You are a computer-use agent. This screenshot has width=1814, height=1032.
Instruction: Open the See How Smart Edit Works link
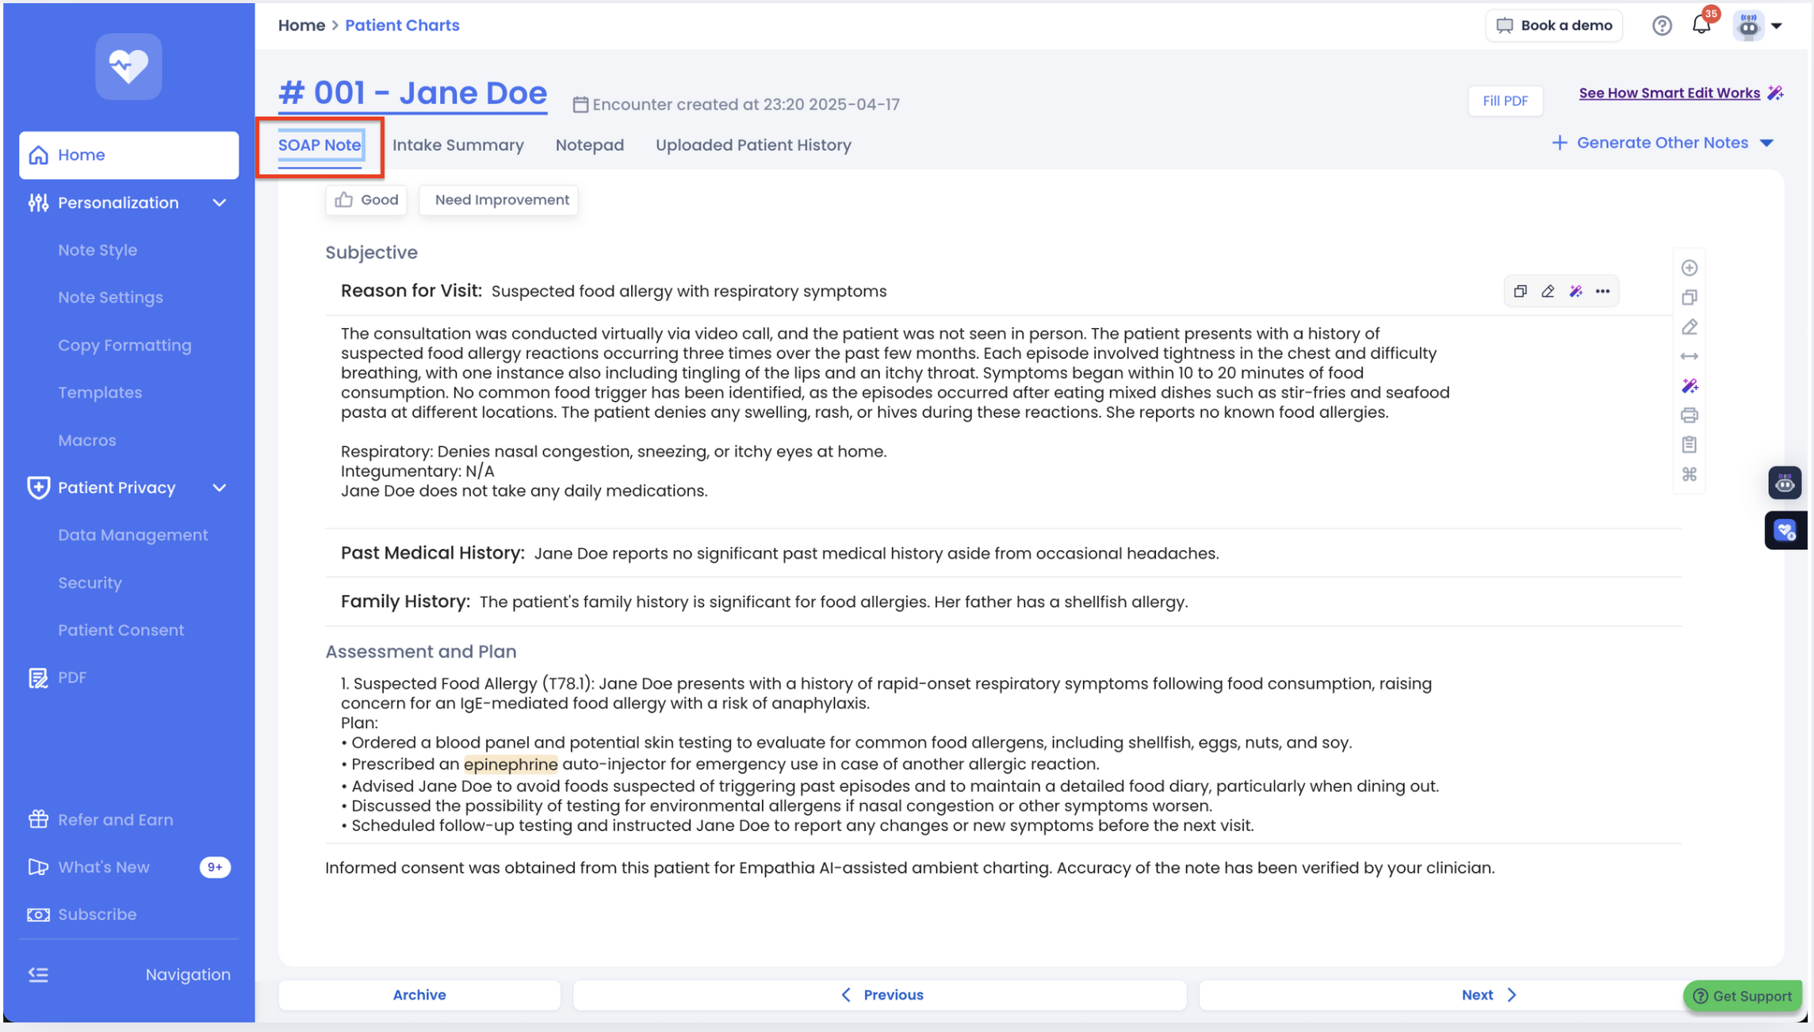tap(1669, 93)
